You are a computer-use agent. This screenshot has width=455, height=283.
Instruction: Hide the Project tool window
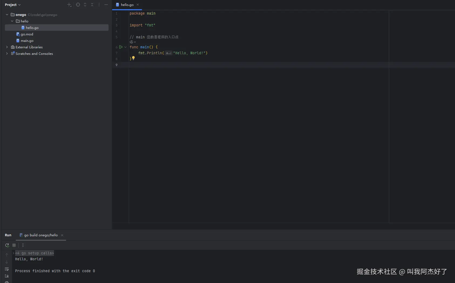click(106, 5)
